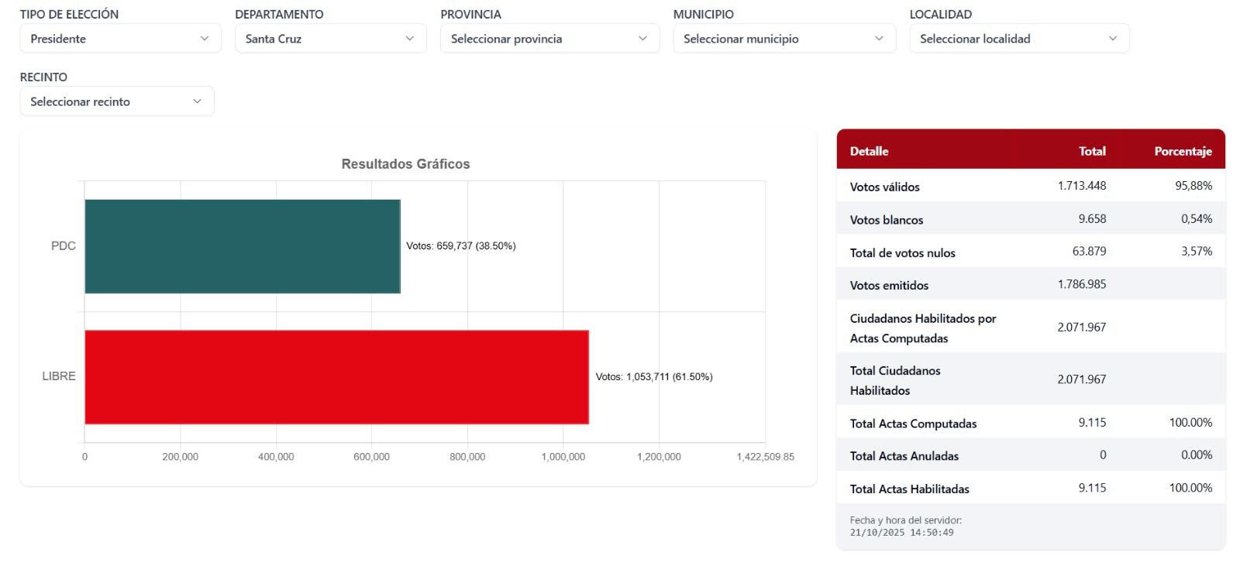Viewport: 1240px width, 566px height.
Task: Click the chevron arrow in Seleccionar localidad
Action: 1113,39
